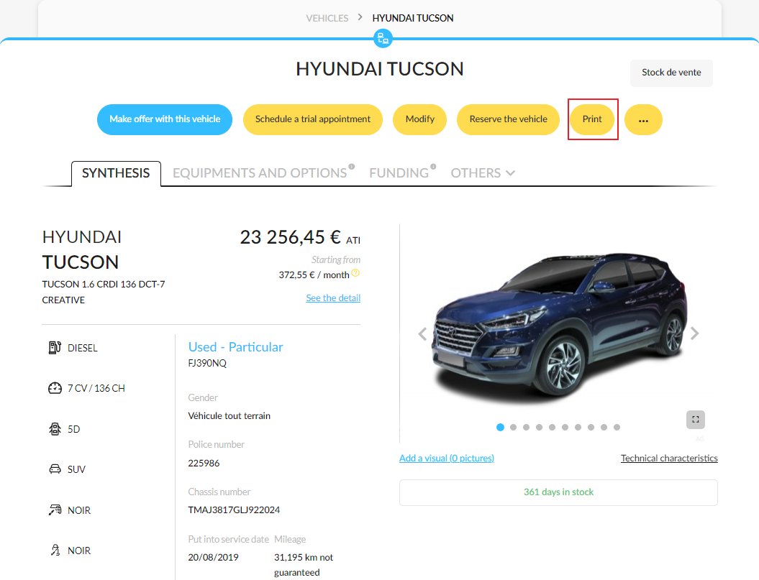Image resolution: width=759 pixels, height=580 pixels.
Task: Select the first carousel dot
Action: 501,427
